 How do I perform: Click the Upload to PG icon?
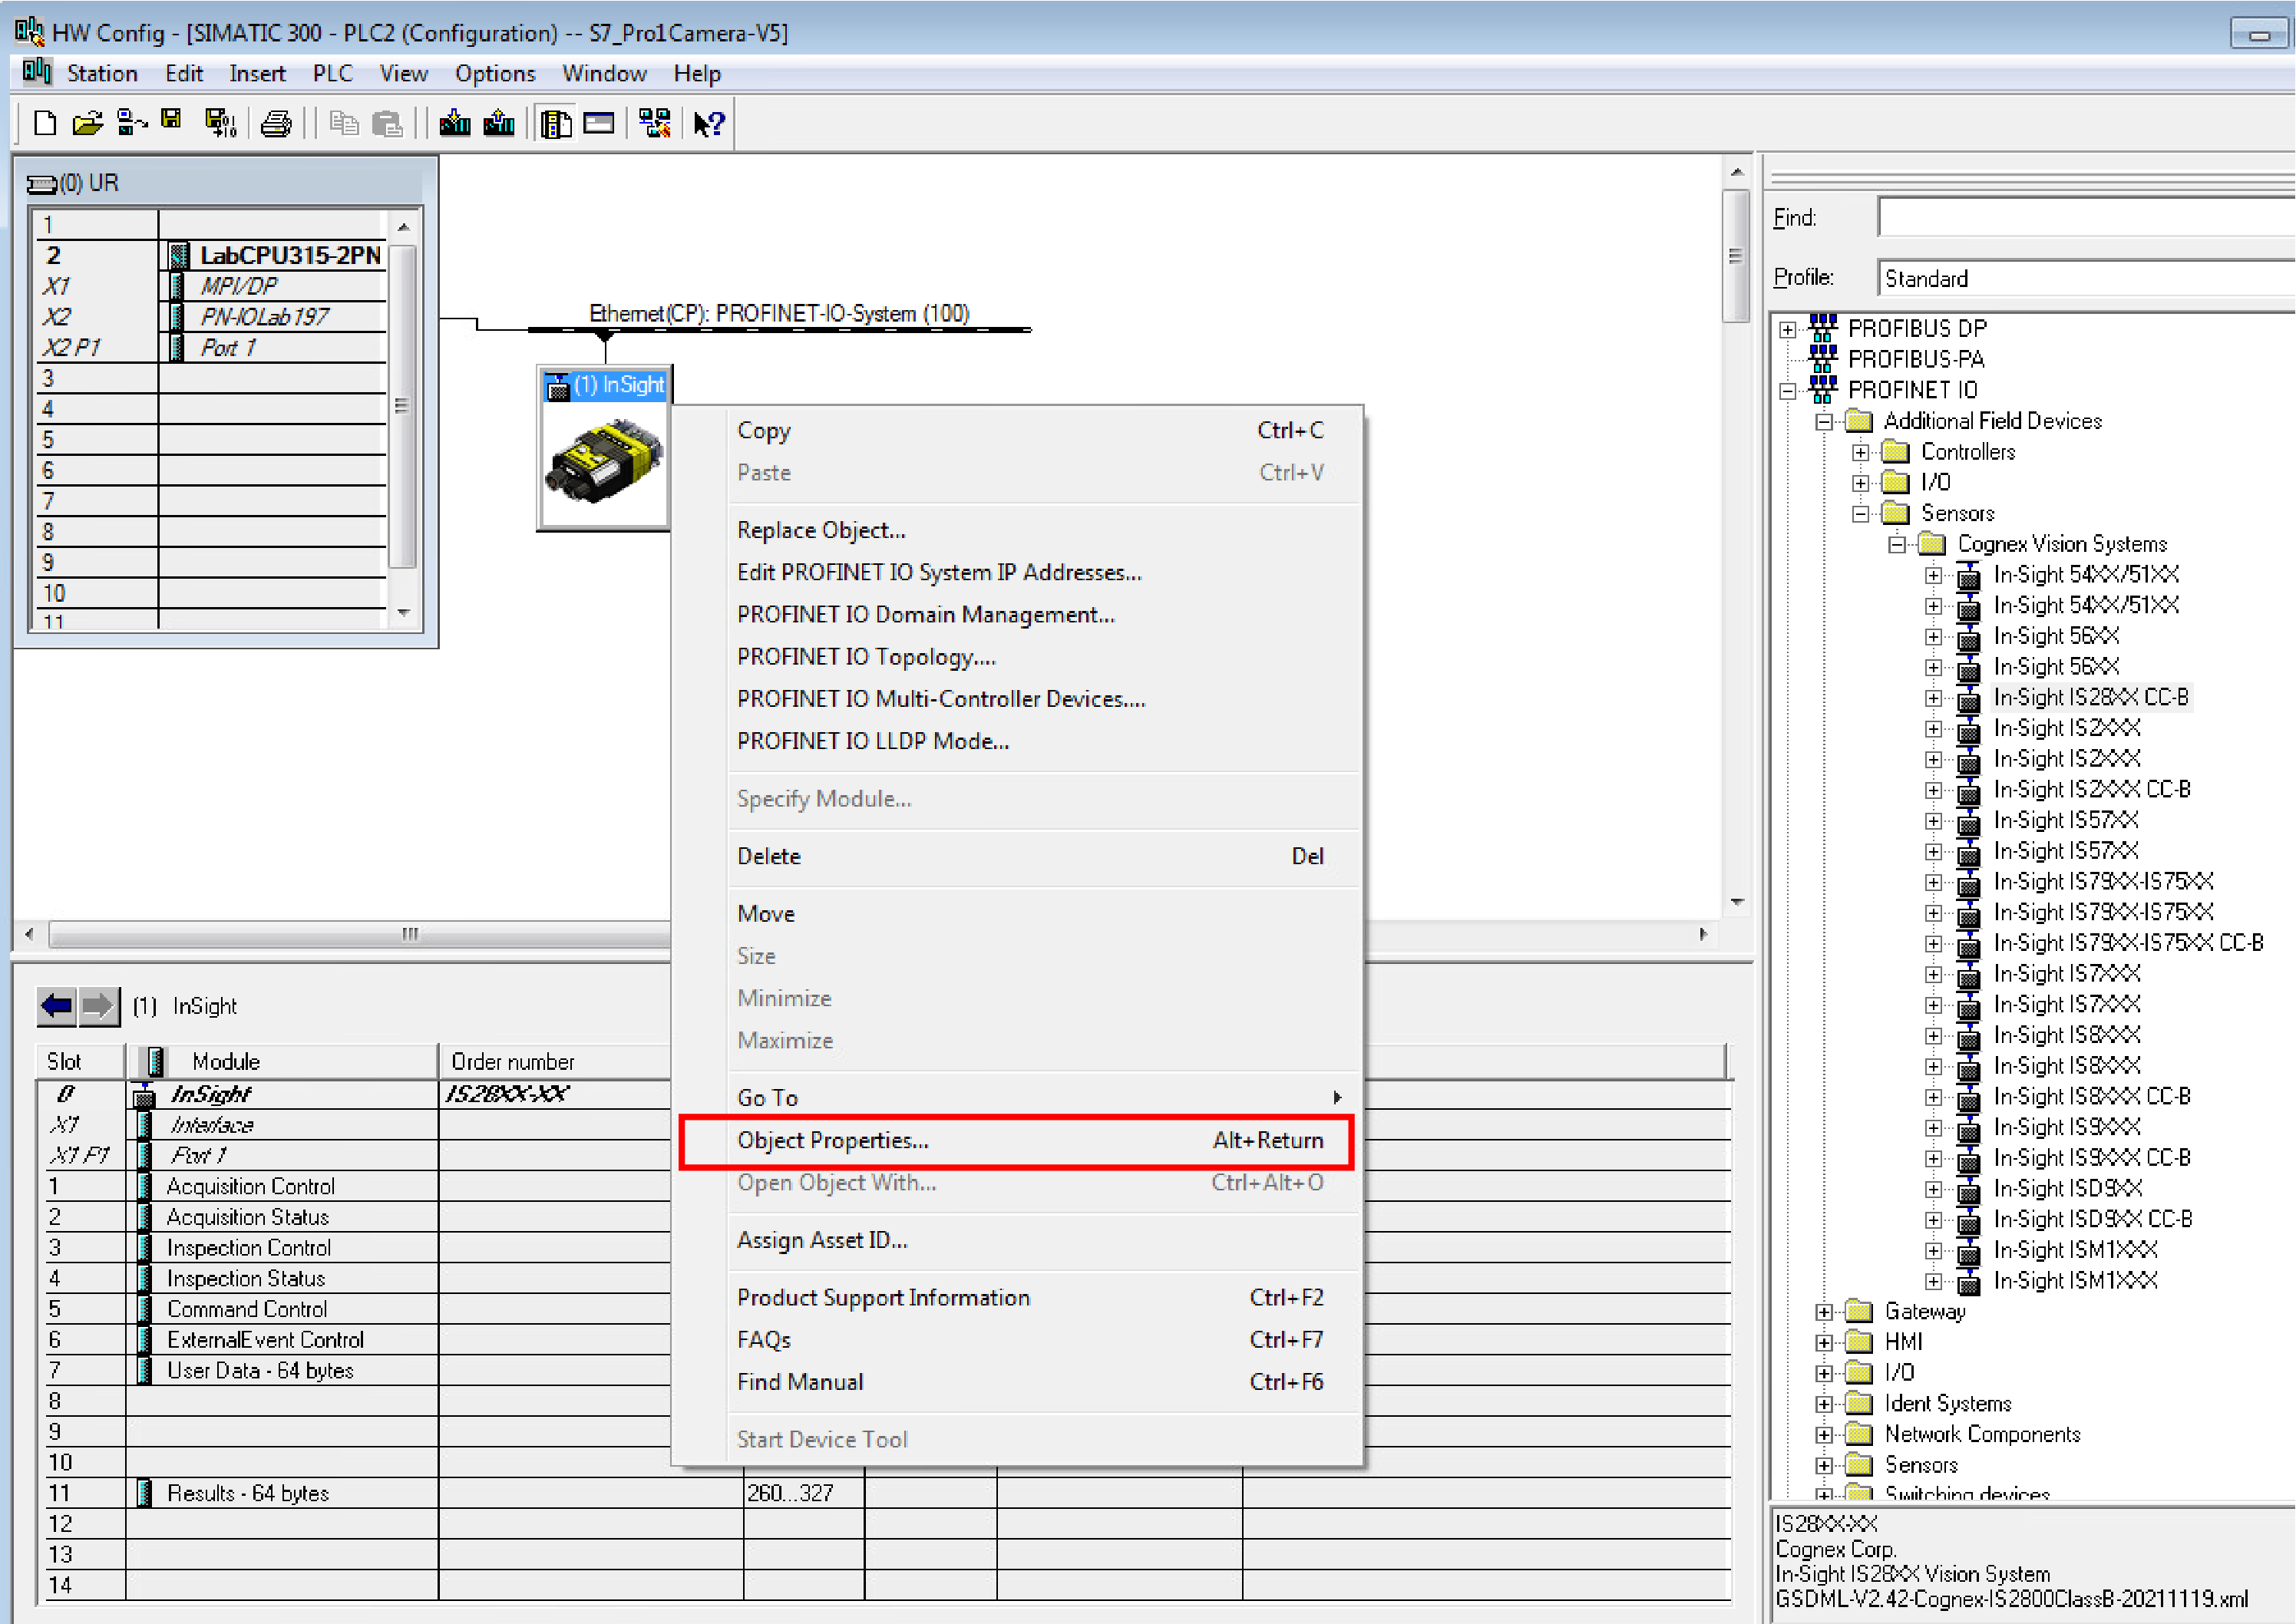(x=498, y=123)
